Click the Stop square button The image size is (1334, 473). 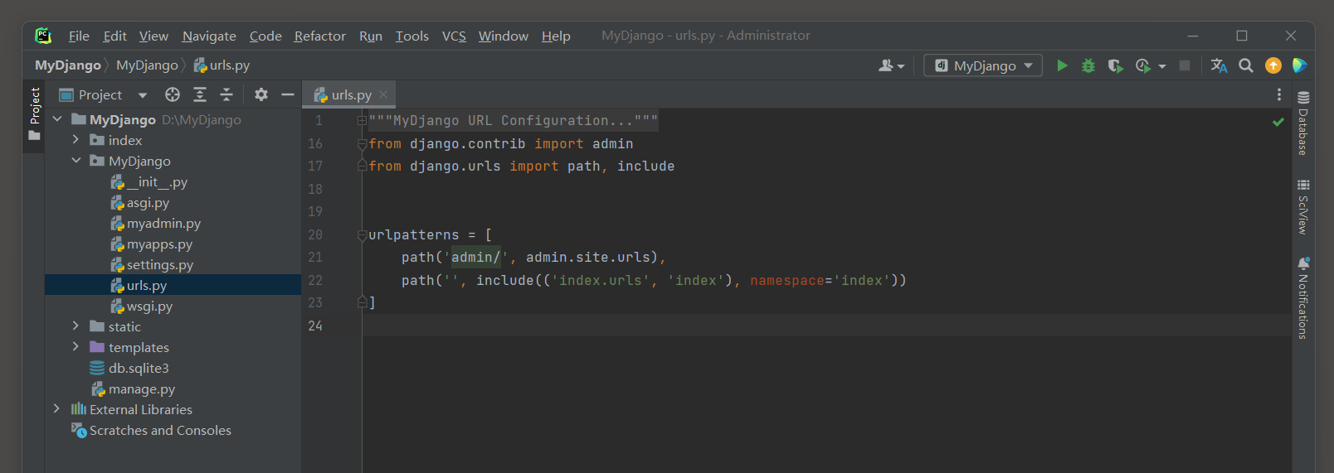(x=1185, y=65)
